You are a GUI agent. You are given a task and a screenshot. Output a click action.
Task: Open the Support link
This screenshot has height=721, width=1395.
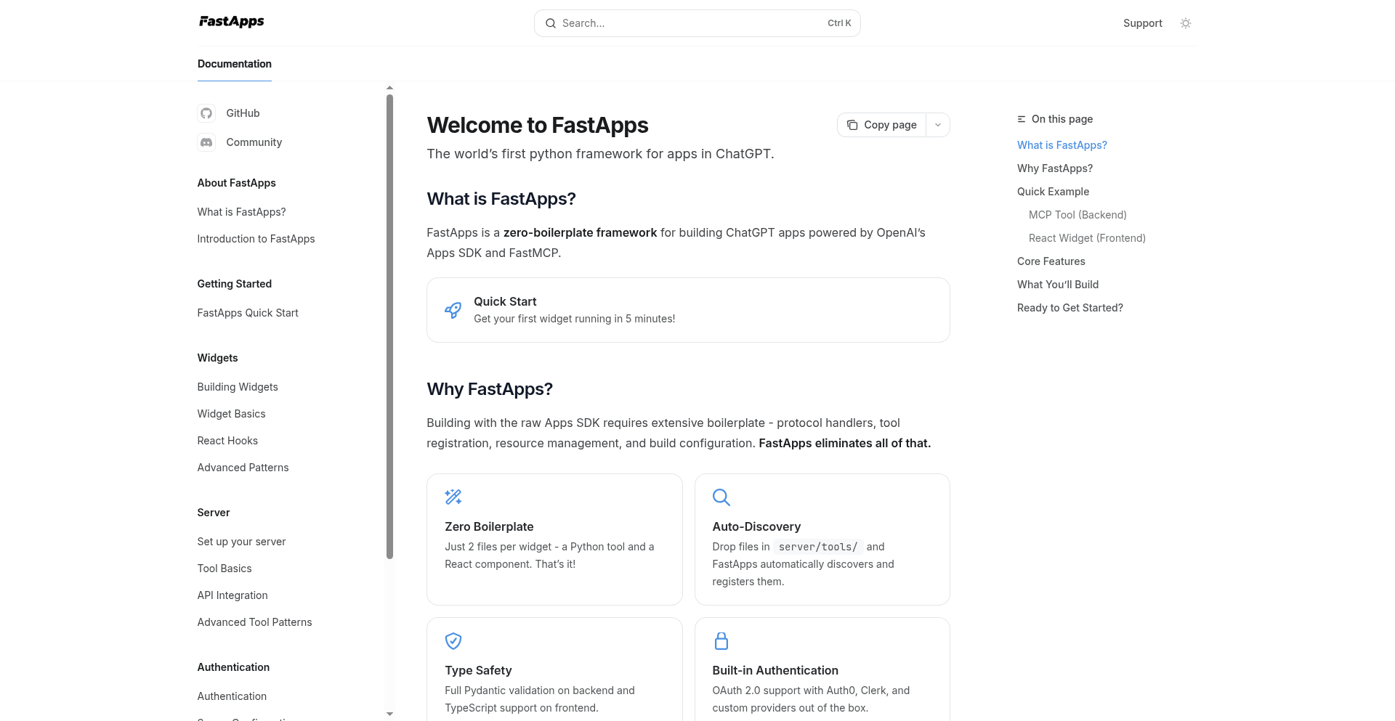pyautogui.click(x=1142, y=23)
